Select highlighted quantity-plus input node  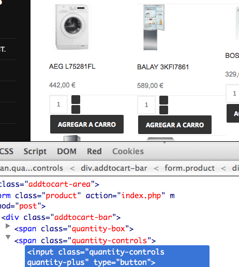[x=117, y=257]
